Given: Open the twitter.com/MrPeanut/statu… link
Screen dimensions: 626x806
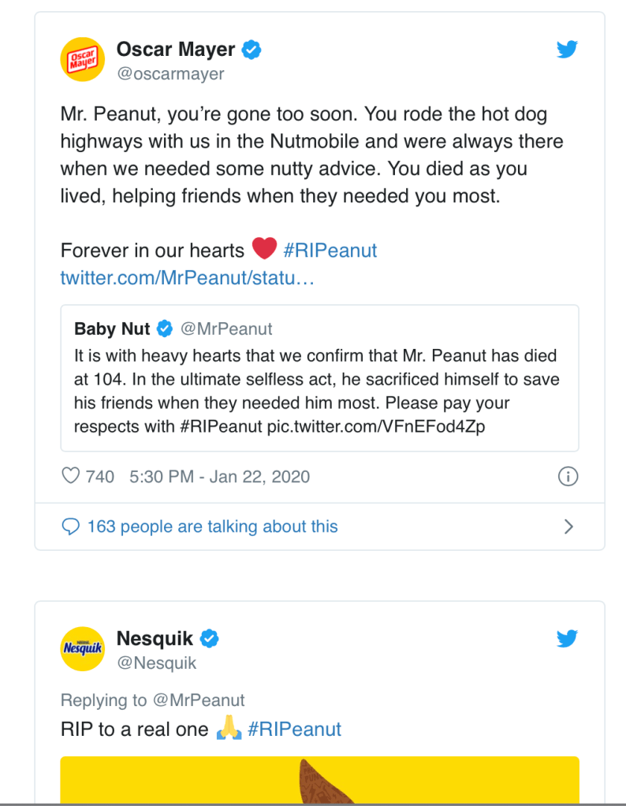Looking at the screenshot, I should 188,278.
